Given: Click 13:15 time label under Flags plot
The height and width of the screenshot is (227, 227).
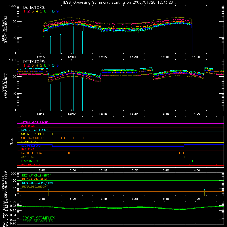Looking at the screenshot, I should [x=103, y=171].
